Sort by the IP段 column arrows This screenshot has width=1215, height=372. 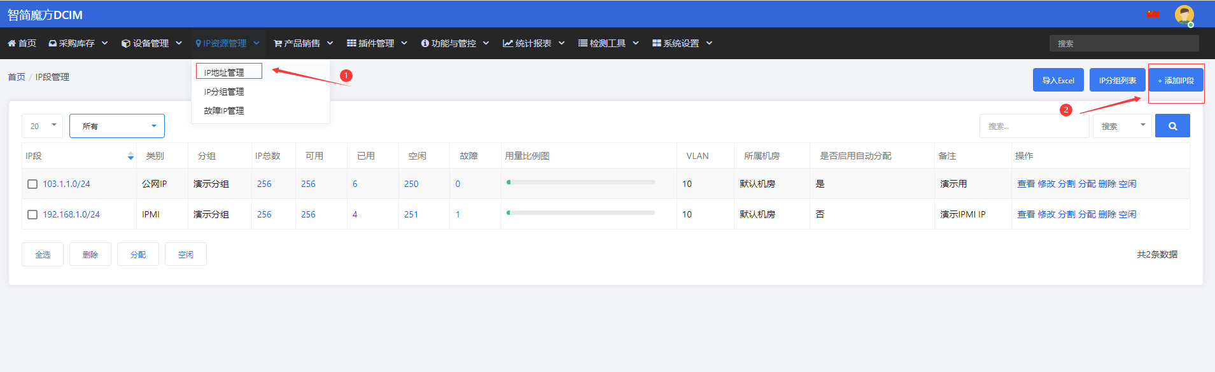click(130, 156)
